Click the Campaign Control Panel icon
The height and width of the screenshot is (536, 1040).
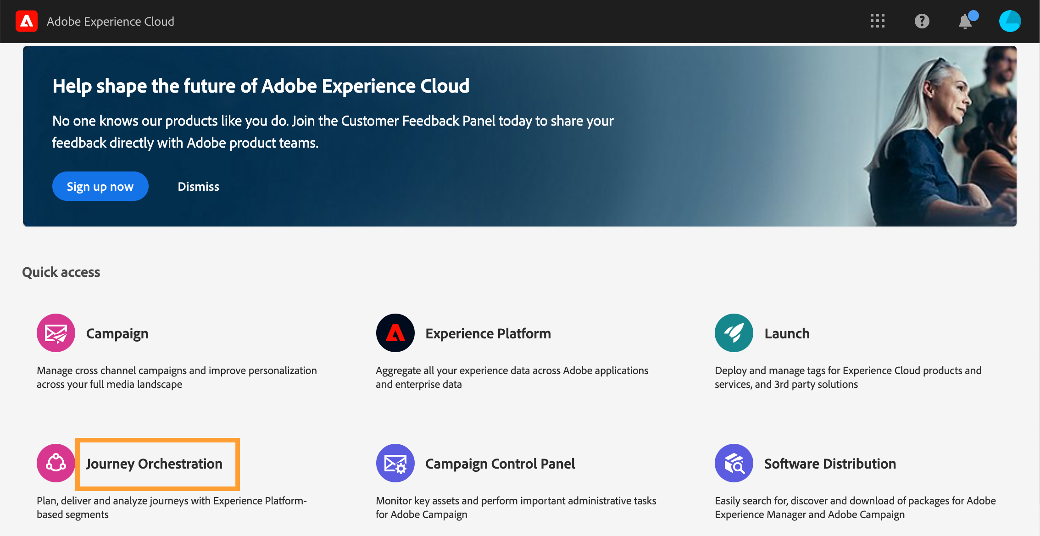pos(395,463)
